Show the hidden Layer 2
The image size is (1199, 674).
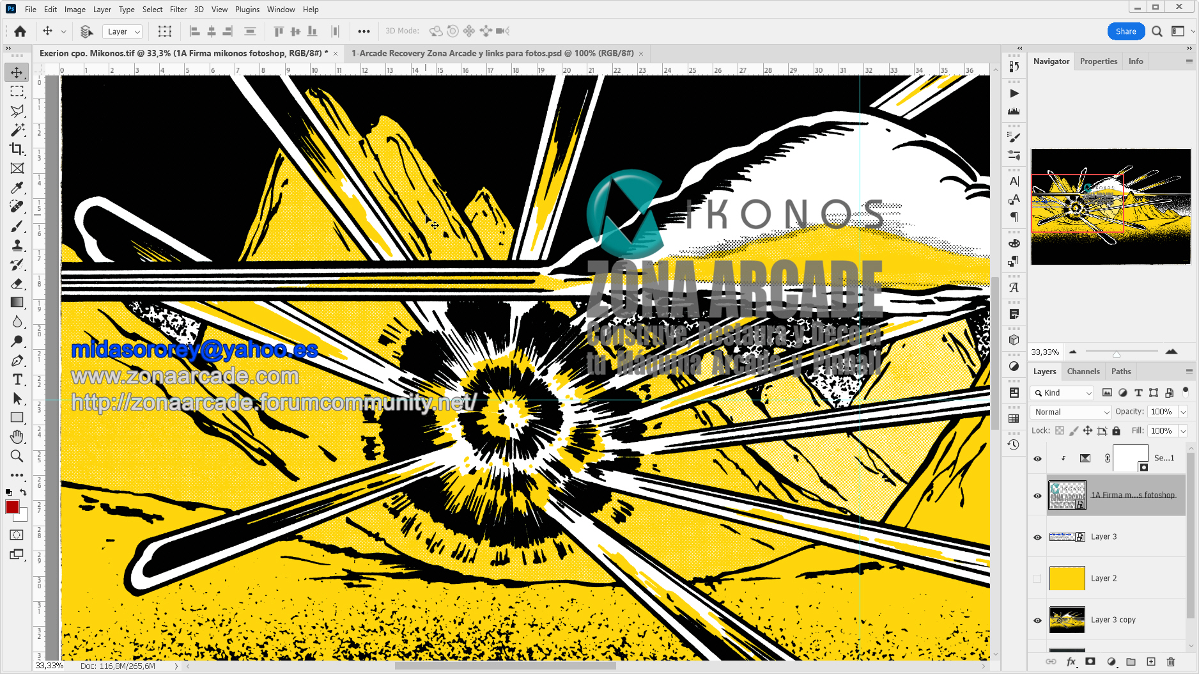click(1037, 579)
